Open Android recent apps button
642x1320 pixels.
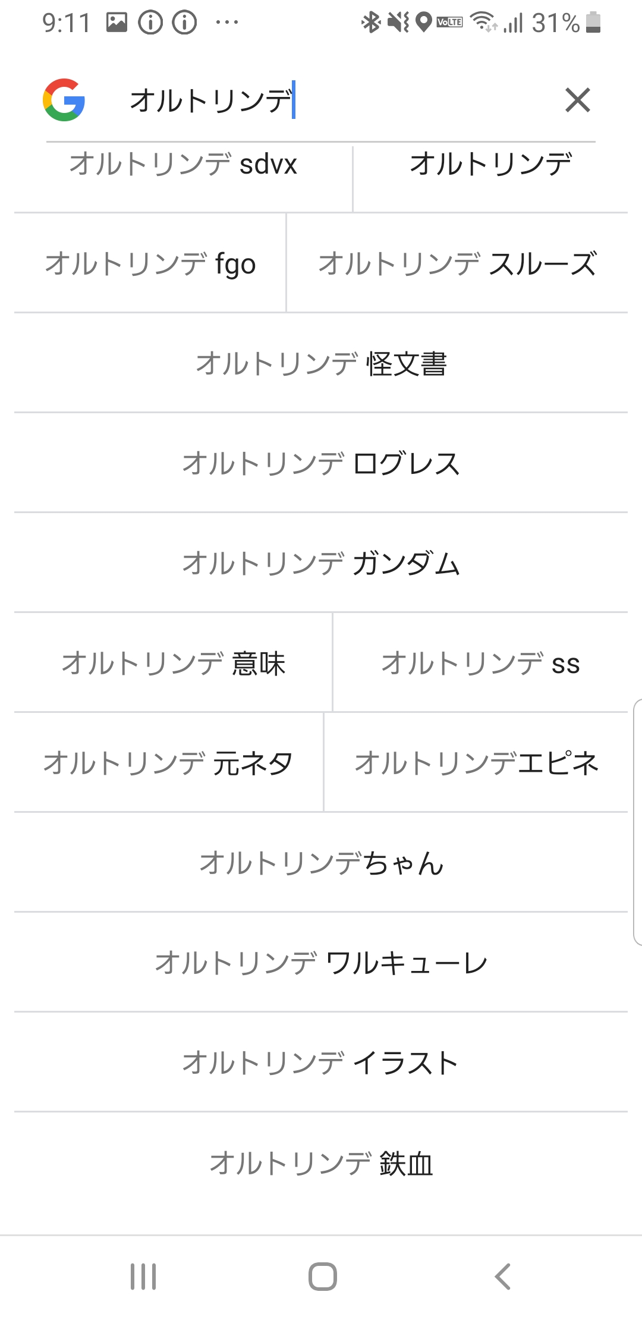[x=143, y=1277]
